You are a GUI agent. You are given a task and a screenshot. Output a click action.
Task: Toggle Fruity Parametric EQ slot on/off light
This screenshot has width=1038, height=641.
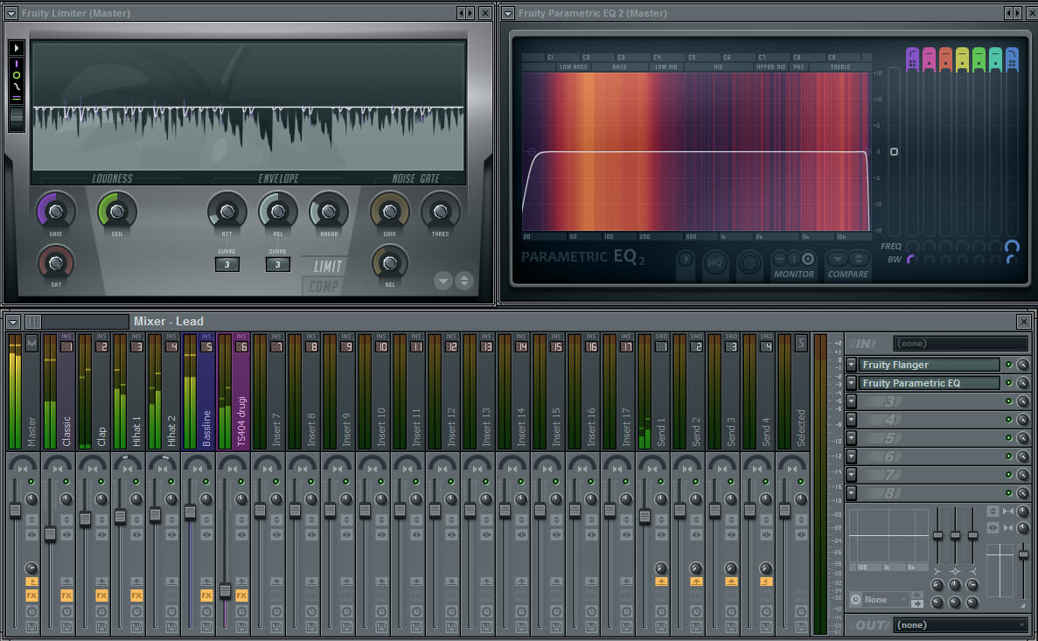pyautogui.click(x=1008, y=383)
